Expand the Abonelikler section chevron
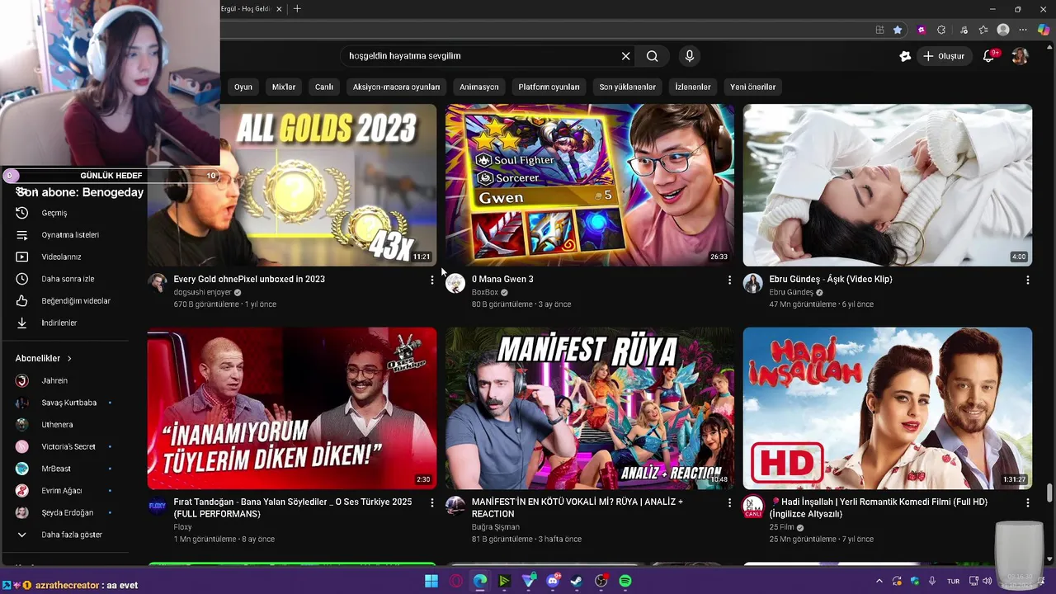The height and width of the screenshot is (594, 1056). click(69, 359)
